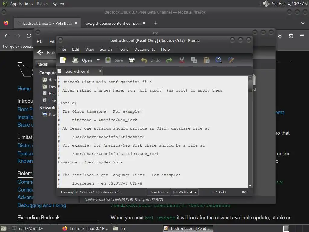Image resolution: width=309 pixels, height=232 pixels.
Task: Click the Copy icon in toolbar
Action: click(194, 60)
